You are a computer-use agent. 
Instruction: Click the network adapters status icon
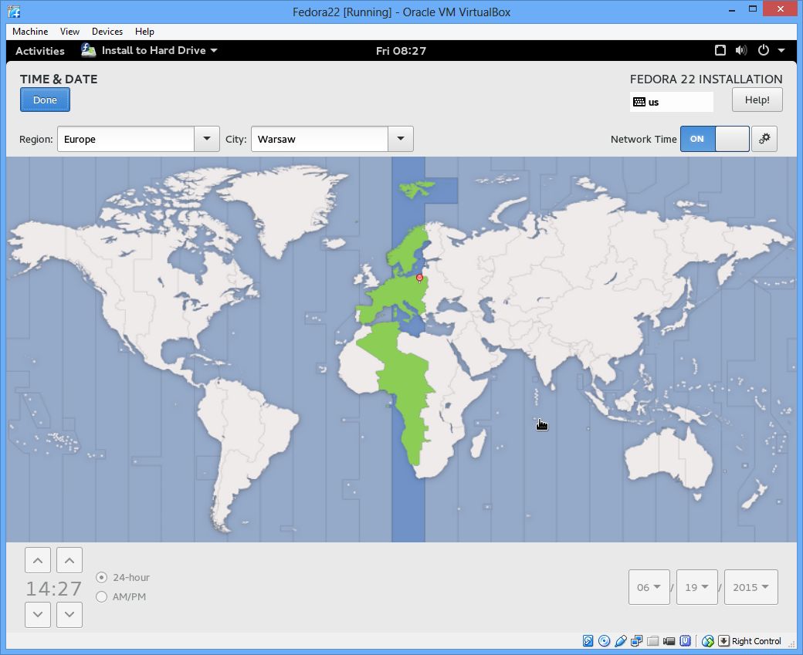(636, 640)
